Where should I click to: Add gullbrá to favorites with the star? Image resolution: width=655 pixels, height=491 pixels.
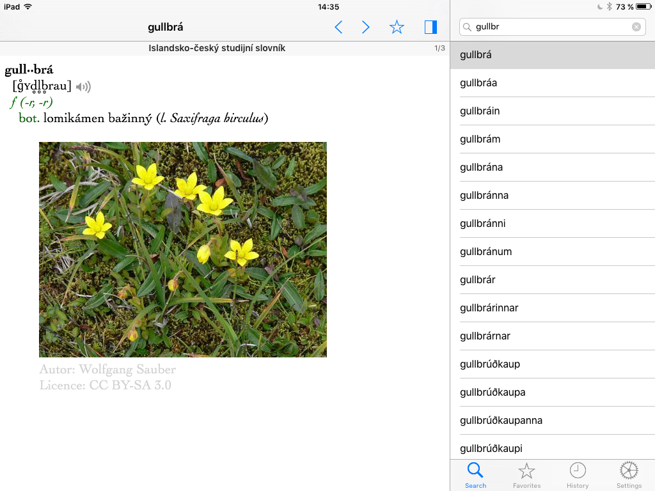pos(397,27)
